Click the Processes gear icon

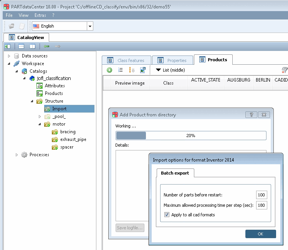pyautogui.click(x=24, y=155)
